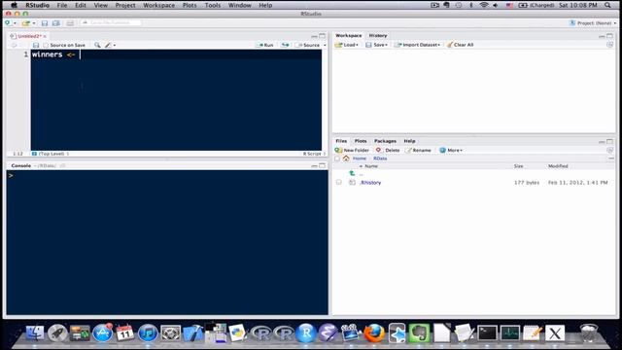Click the Go to file/function search field

click(111, 23)
